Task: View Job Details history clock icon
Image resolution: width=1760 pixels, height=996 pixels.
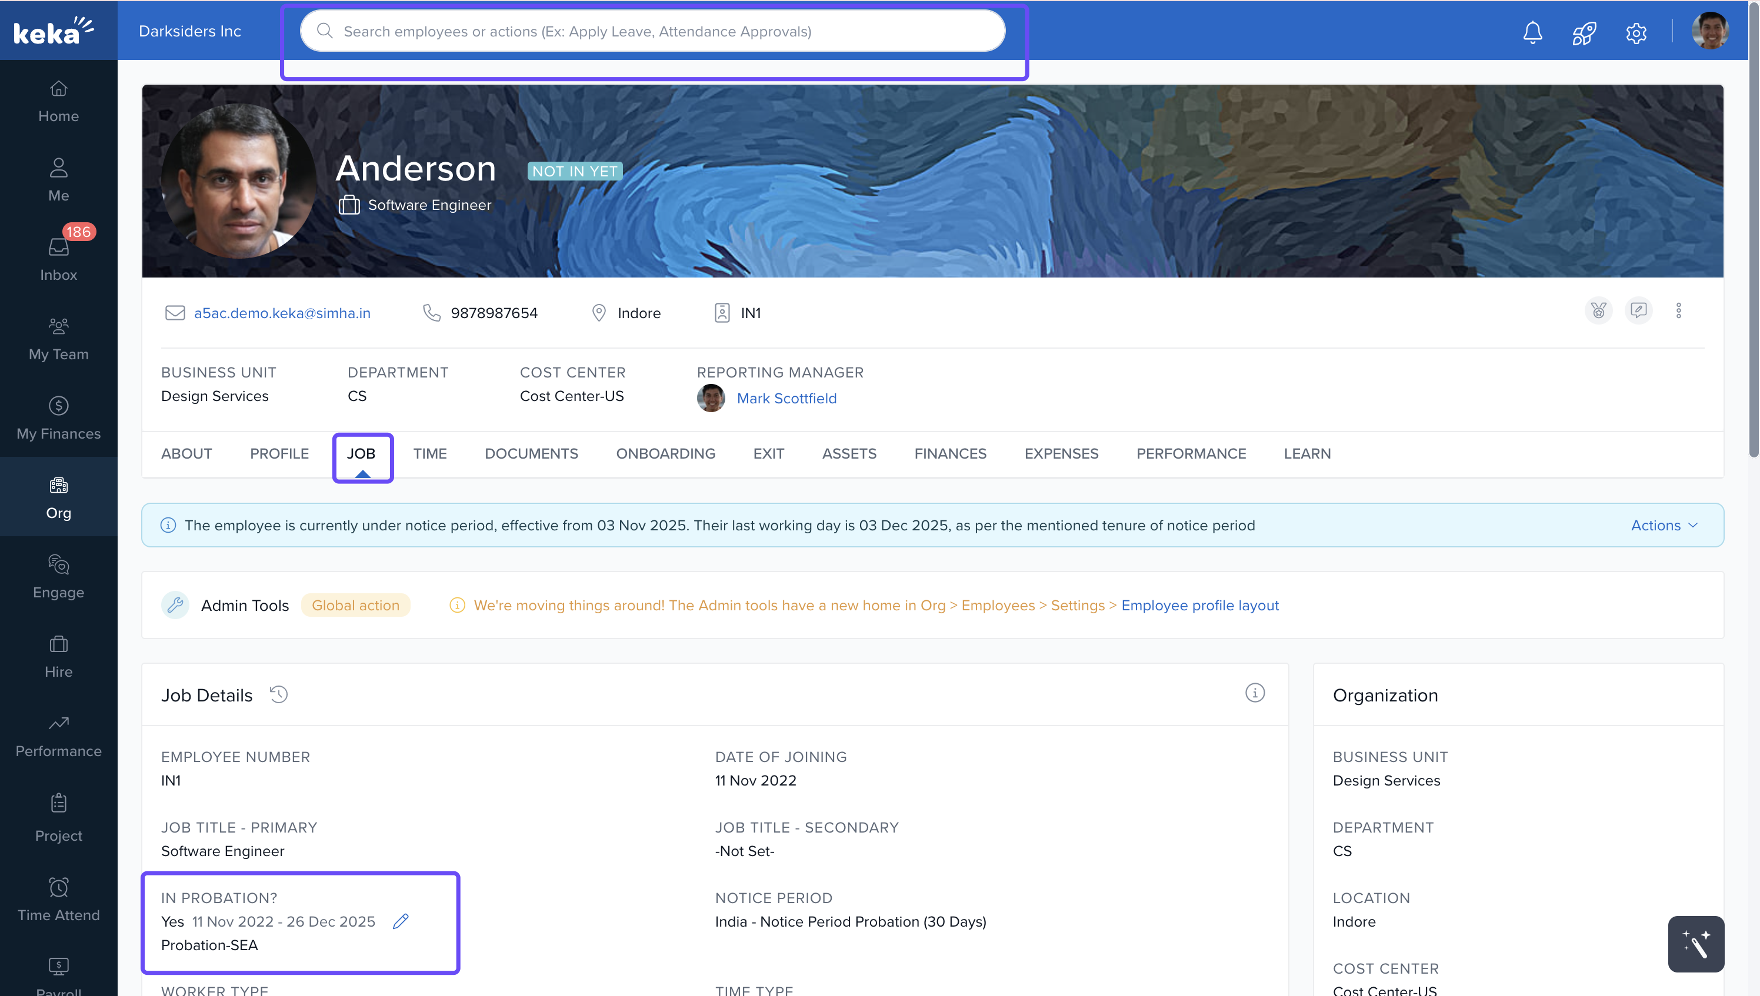Action: pyautogui.click(x=278, y=694)
